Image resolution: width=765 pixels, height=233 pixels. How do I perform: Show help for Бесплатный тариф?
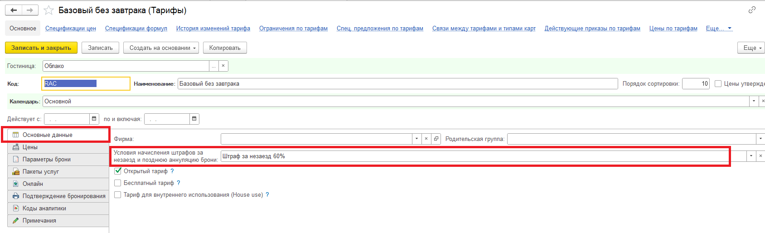pyautogui.click(x=178, y=183)
